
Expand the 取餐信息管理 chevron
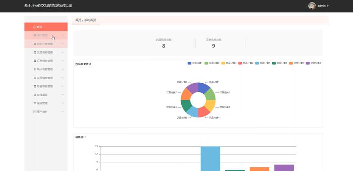[63, 86]
